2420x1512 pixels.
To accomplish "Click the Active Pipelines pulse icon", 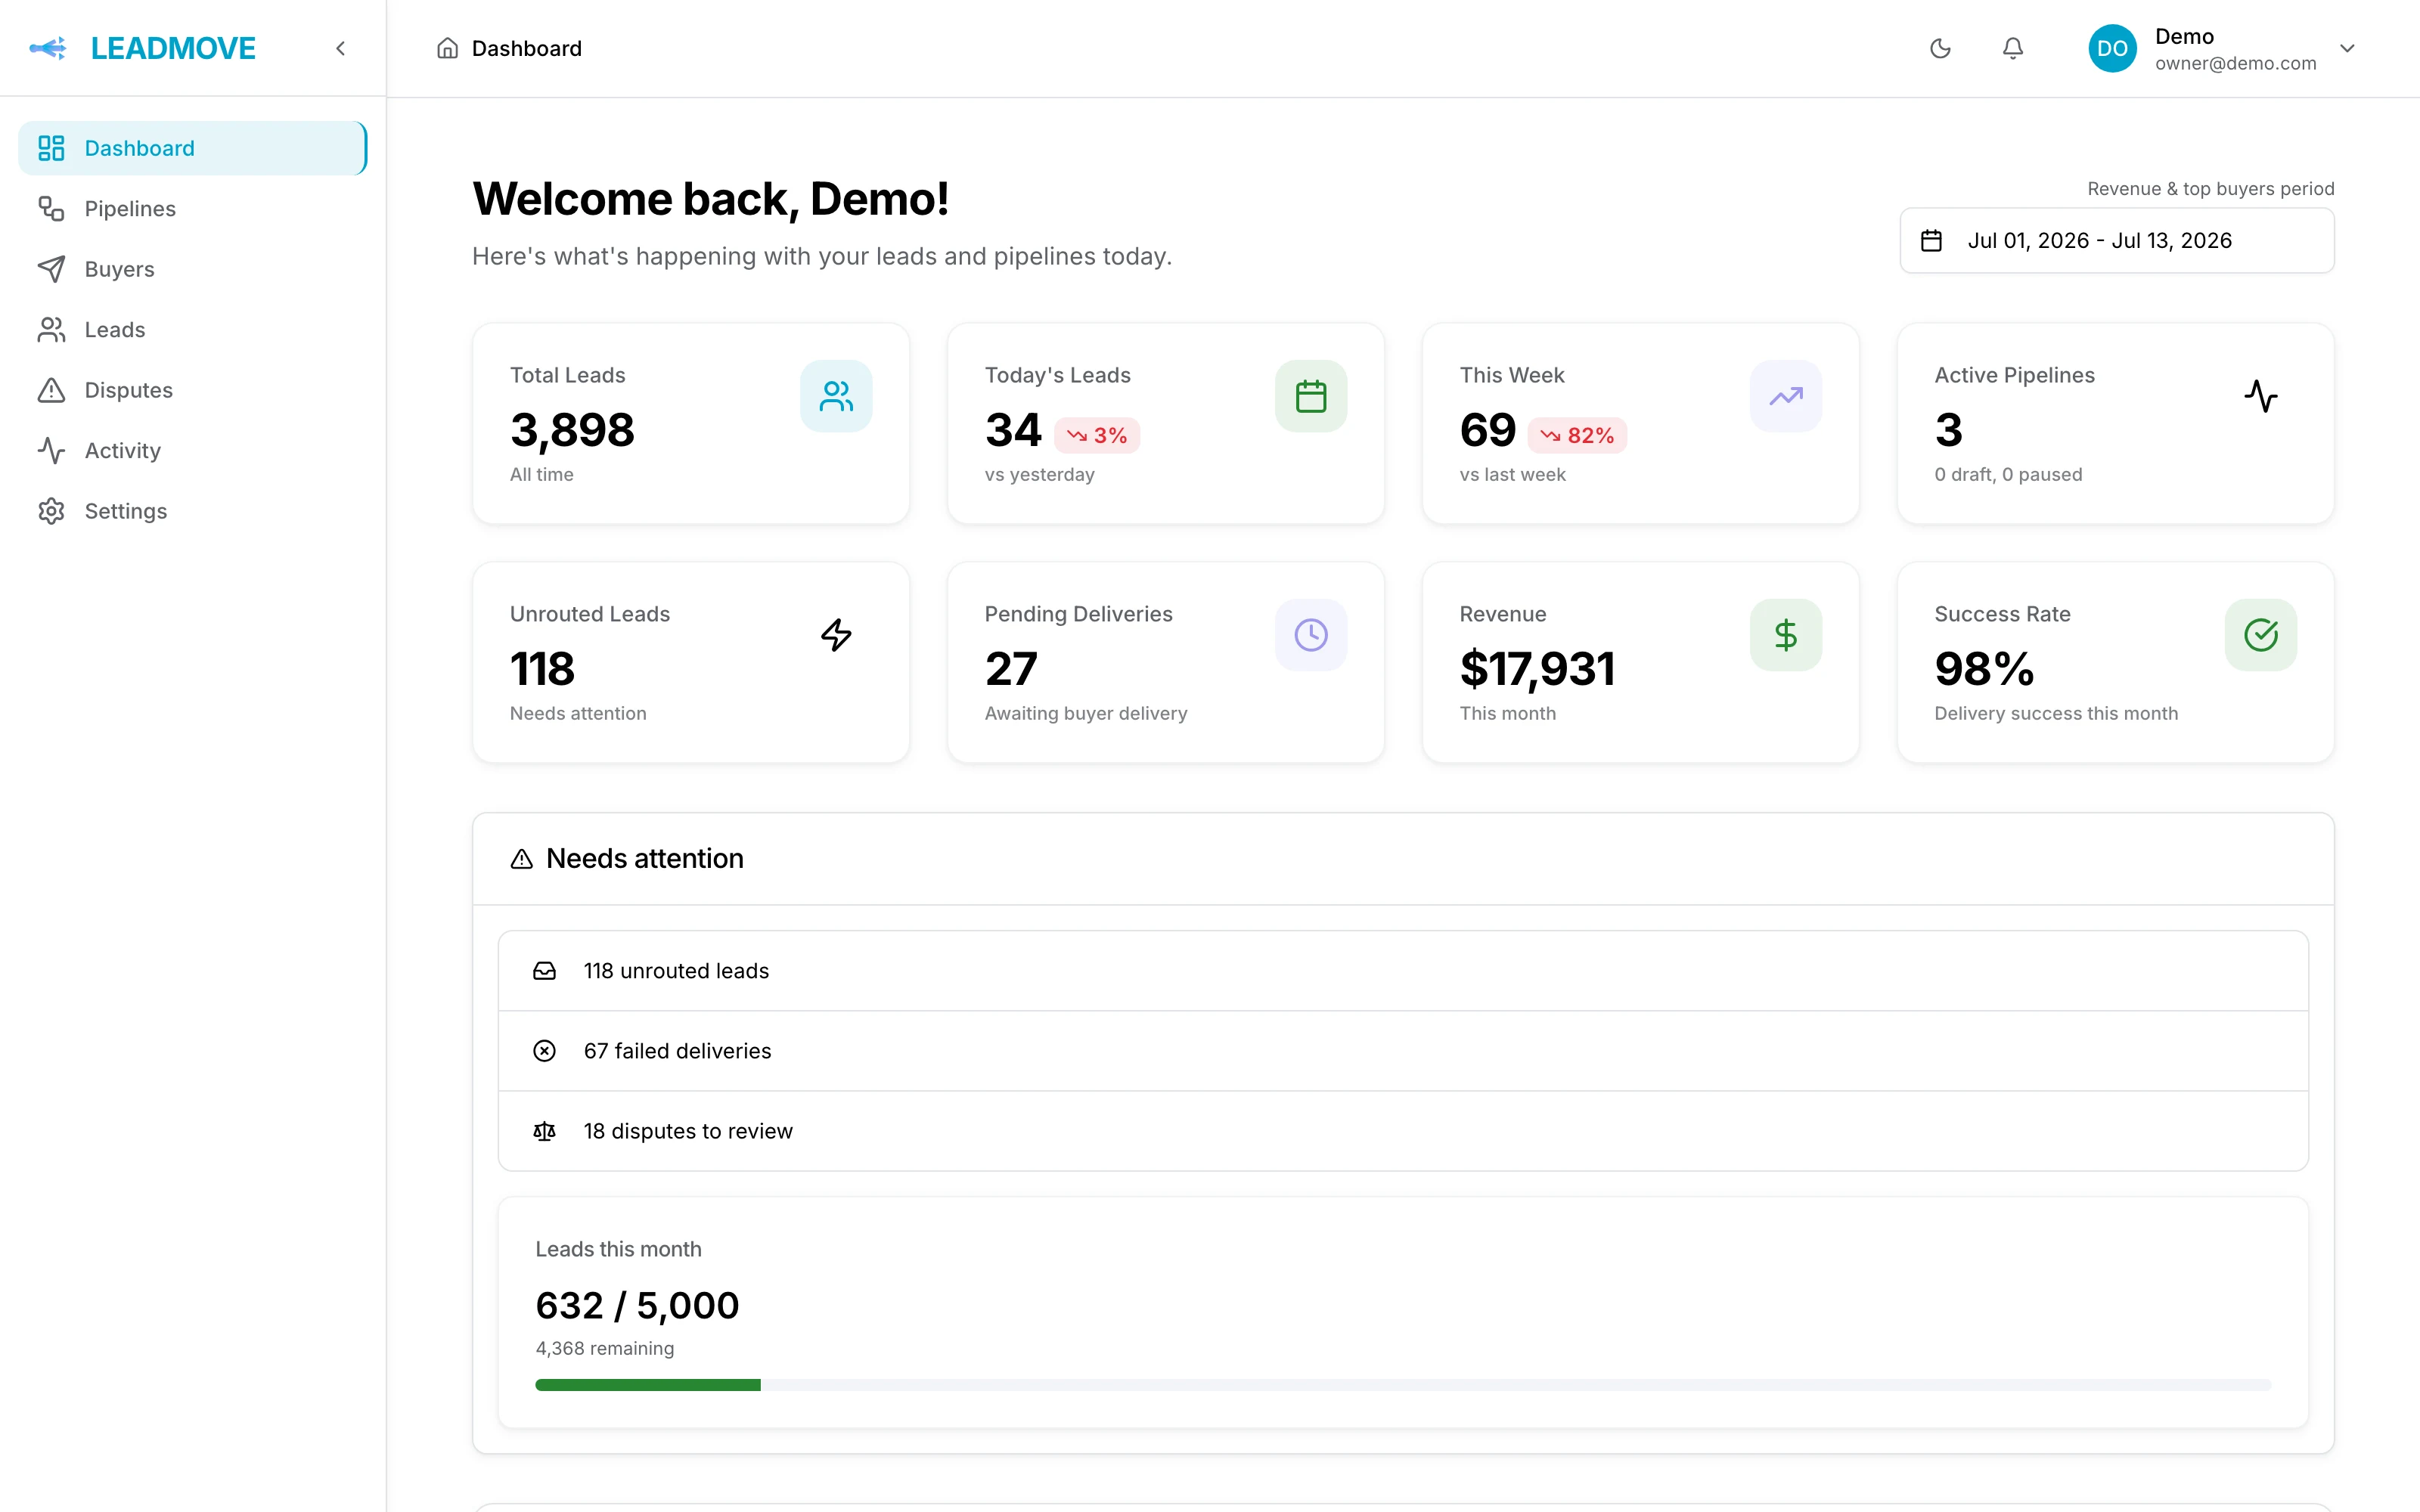I will click(x=2260, y=396).
